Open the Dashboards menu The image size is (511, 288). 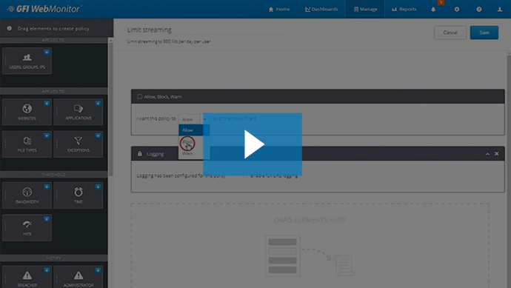321,9
